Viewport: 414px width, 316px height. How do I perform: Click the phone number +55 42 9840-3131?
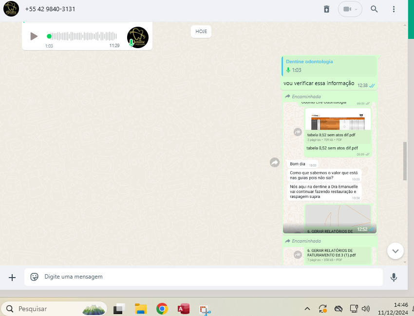(50, 9)
